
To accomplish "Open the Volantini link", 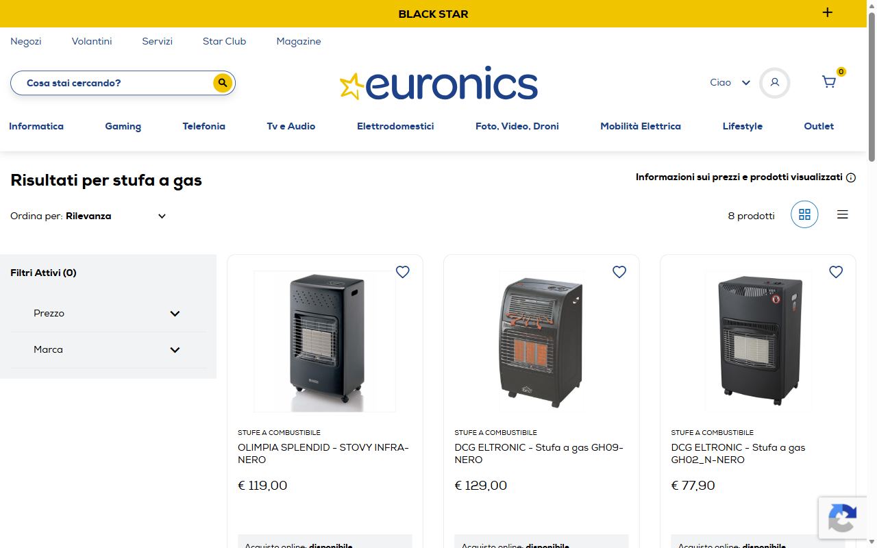I will (x=92, y=41).
